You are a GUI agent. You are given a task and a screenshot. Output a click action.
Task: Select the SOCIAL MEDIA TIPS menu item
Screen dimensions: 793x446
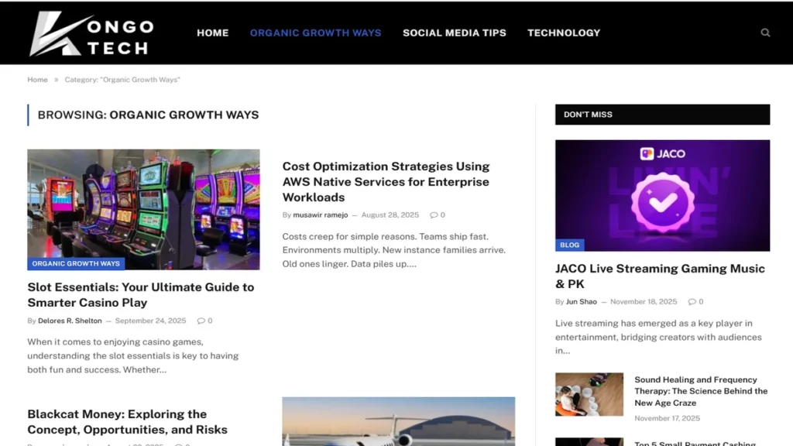[455, 33]
